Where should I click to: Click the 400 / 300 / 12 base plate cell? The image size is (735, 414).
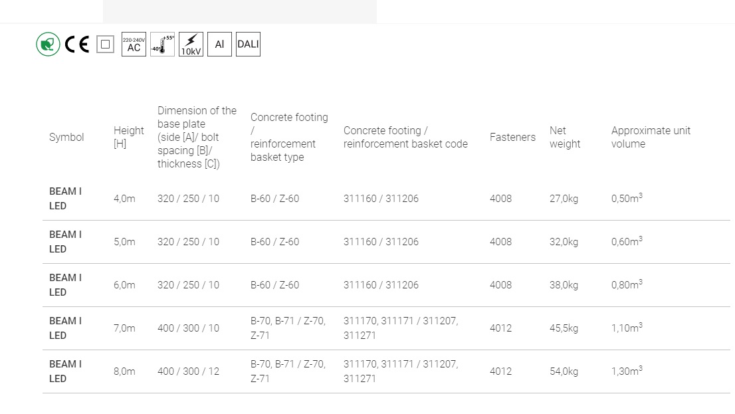tap(188, 371)
